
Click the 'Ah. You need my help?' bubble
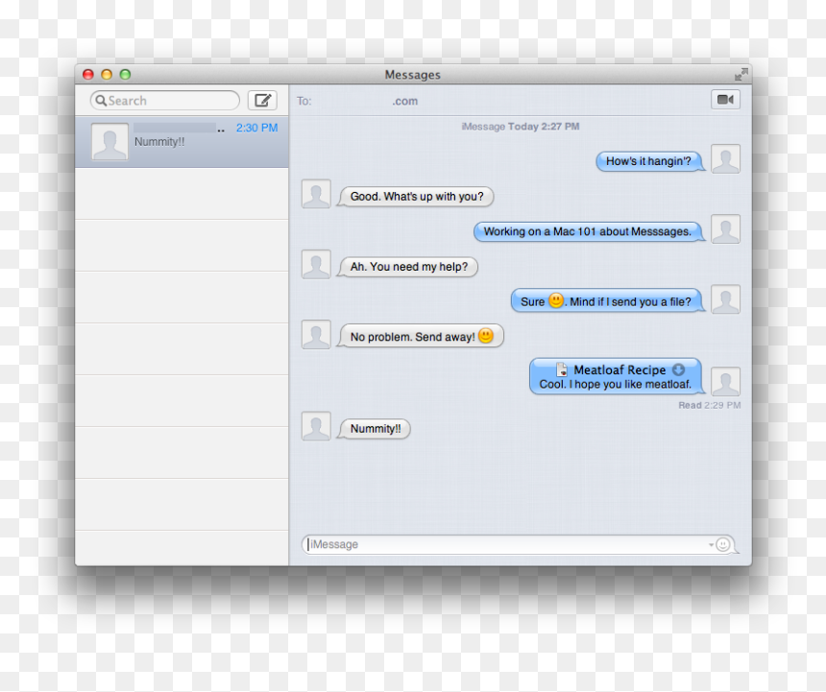coord(408,267)
